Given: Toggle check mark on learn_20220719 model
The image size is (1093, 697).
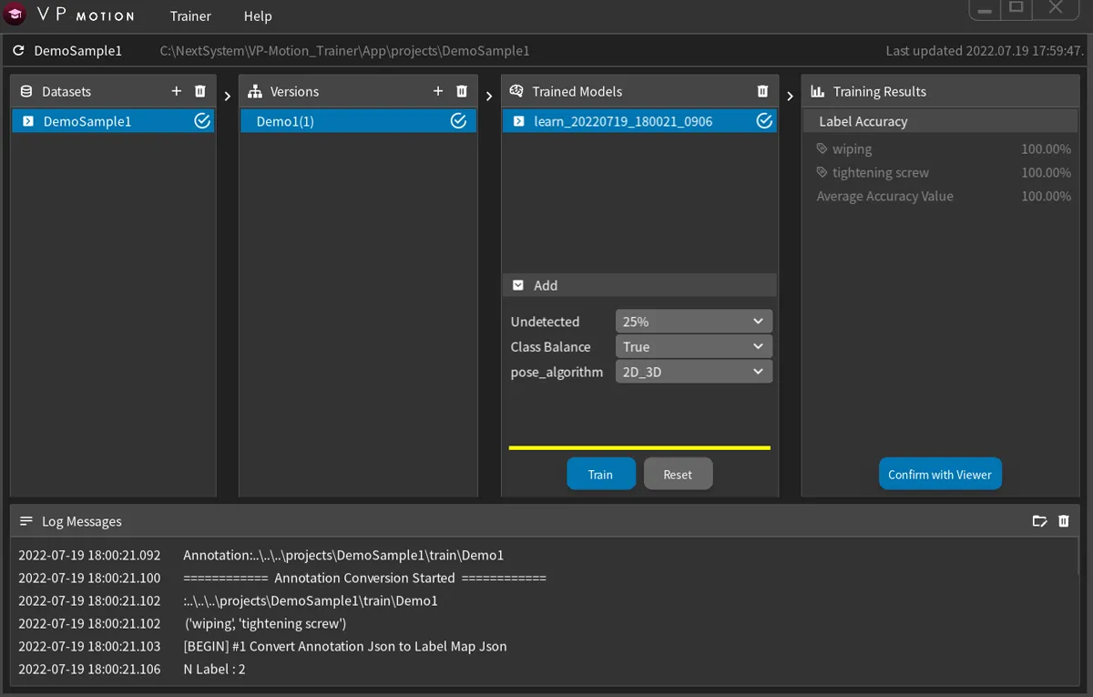Looking at the screenshot, I should click(x=765, y=121).
